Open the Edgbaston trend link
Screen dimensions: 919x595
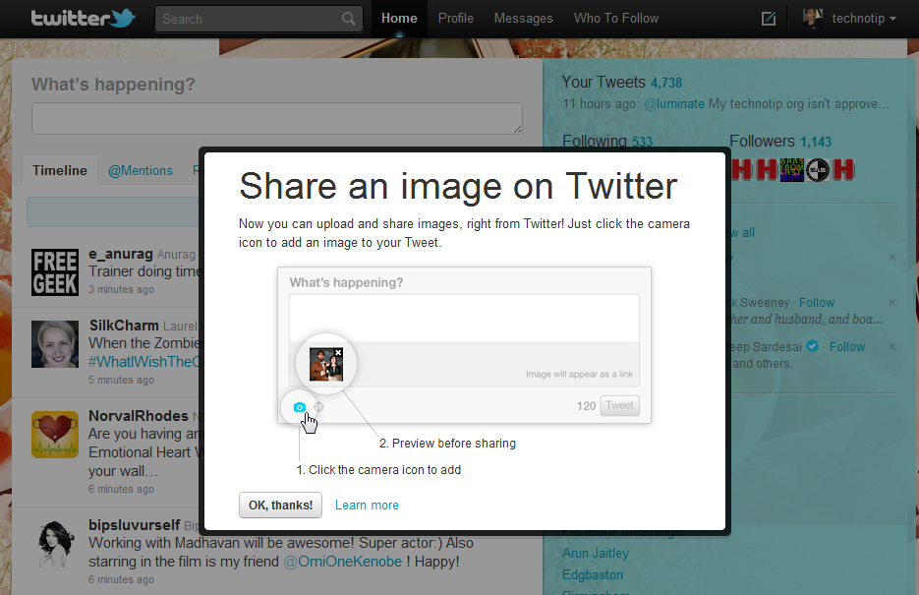593,574
